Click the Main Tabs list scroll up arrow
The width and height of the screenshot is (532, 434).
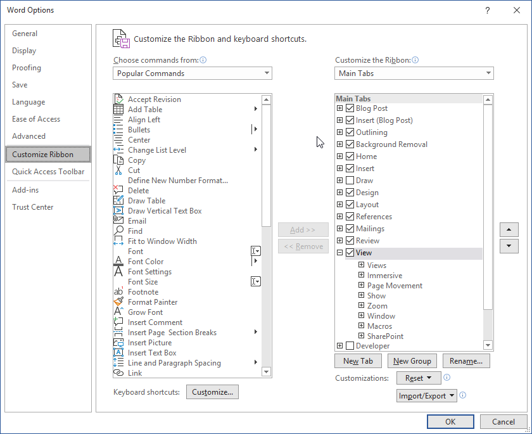(x=488, y=99)
